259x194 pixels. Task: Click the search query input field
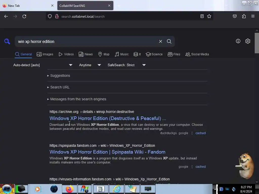(x=87, y=42)
